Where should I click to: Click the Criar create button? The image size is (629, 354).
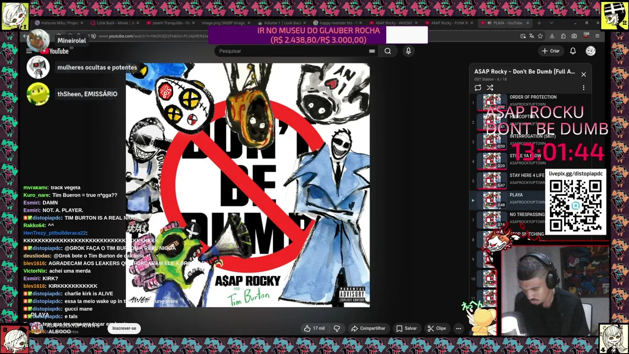coord(550,51)
